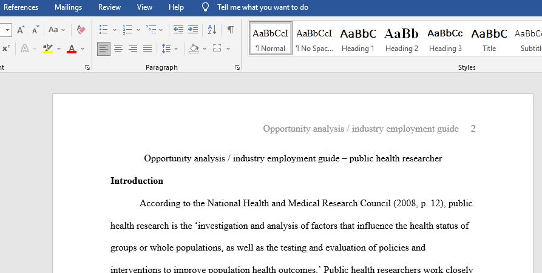Apply paragraph shading with the paint bucket
542x273 pixels.
(194, 49)
